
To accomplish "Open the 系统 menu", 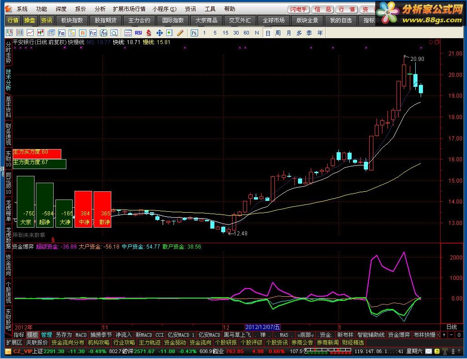I will coord(22,9).
